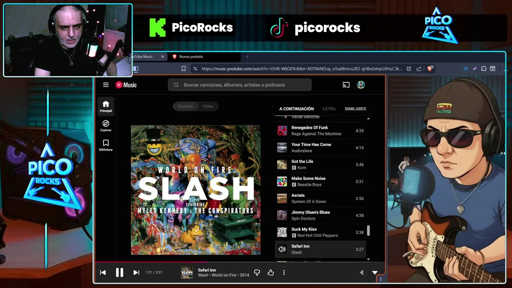Screen dimensions: 512x288
Task: Click the overlay three-dot corner button
Action: click(380, 279)
